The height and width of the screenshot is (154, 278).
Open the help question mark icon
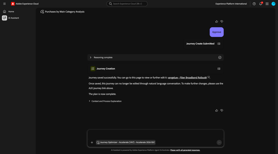pyautogui.click(x=254, y=4)
